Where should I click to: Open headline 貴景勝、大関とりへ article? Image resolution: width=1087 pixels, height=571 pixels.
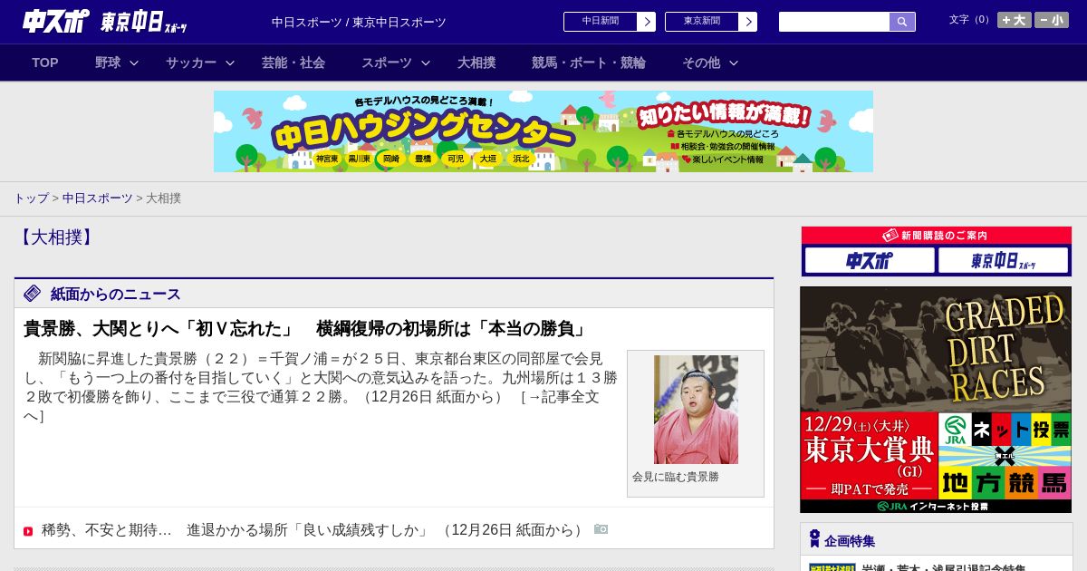pyautogui.click(x=306, y=328)
